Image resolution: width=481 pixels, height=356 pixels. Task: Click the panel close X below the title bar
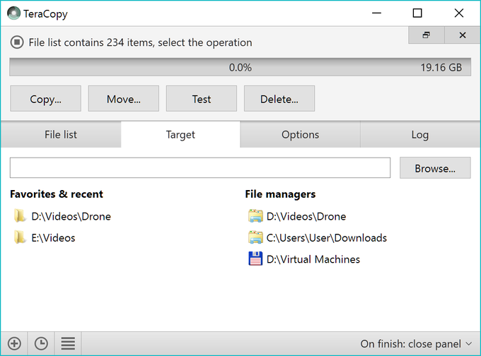463,35
